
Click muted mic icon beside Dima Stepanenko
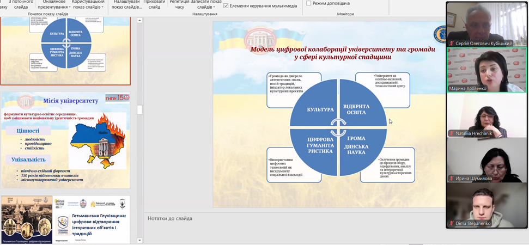click(x=451, y=223)
